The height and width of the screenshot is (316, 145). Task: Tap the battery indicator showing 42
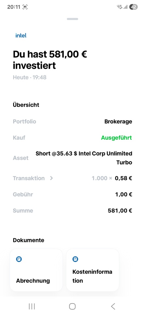[x=134, y=7]
